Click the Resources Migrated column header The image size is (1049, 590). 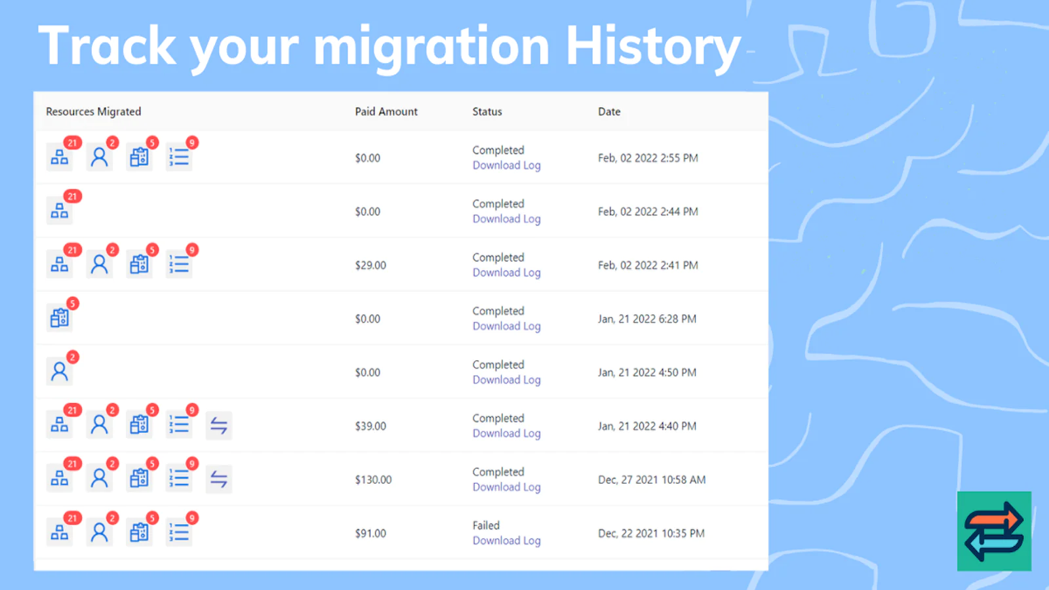[x=94, y=111]
